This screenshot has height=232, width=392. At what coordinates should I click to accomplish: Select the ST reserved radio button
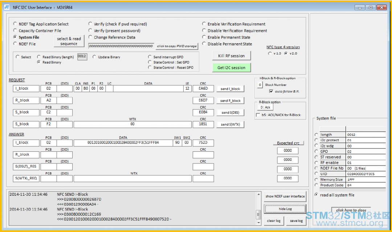click(316, 157)
